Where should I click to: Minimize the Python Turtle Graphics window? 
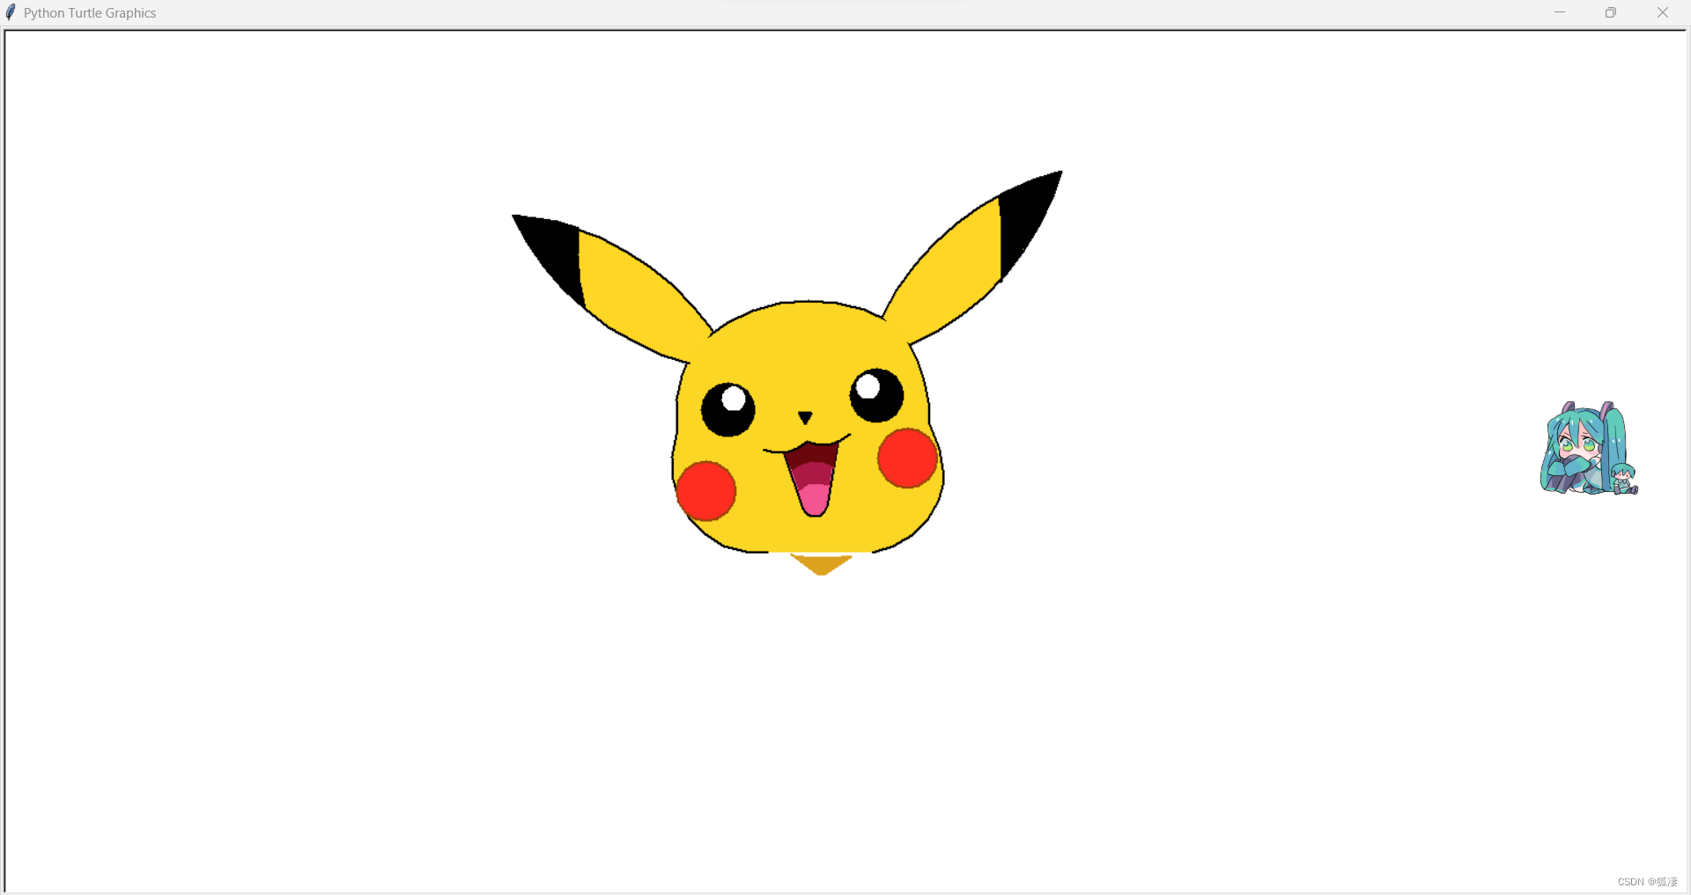click(1560, 12)
